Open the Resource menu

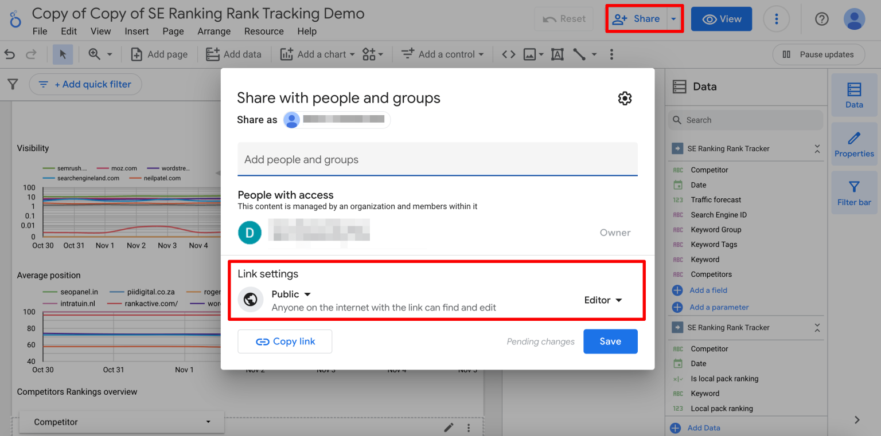[264, 32]
